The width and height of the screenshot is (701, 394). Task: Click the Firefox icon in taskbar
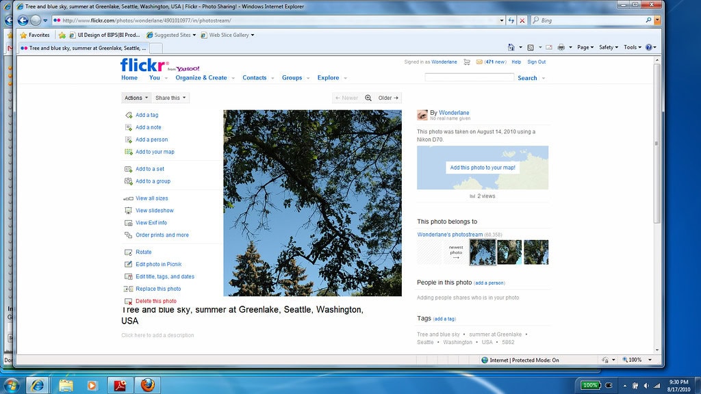tap(148, 384)
